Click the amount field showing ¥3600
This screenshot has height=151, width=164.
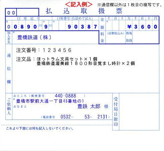click(x=132, y=27)
